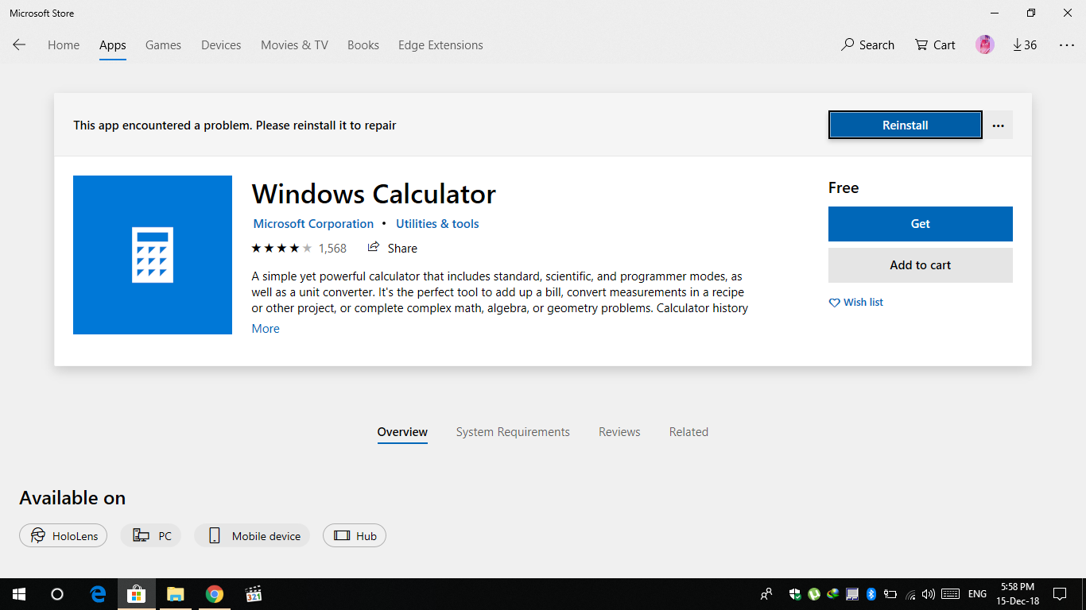Go back using the back arrow
This screenshot has height=610, width=1086.
coord(19,45)
